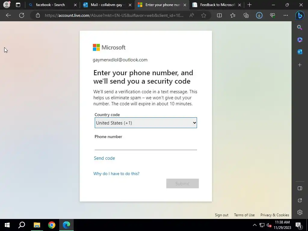This screenshot has height=231, width=308.
Task: Open link in new window sidebar icon
Action: click(300, 200)
